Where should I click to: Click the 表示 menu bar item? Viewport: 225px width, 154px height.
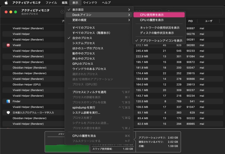coord(75,3)
